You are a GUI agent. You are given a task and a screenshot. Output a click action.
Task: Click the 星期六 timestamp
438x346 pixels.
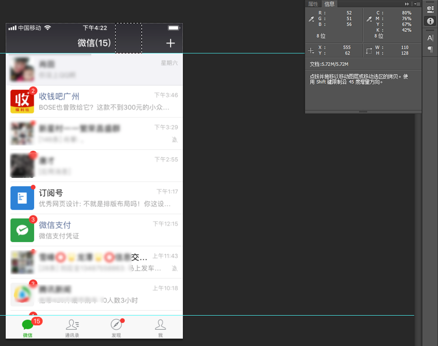tap(169, 63)
